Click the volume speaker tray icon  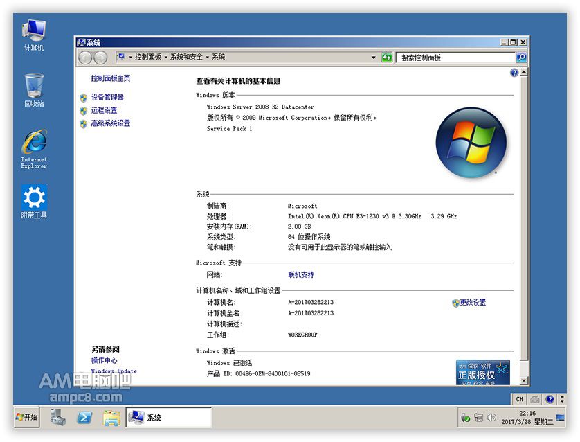tap(491, 418)
